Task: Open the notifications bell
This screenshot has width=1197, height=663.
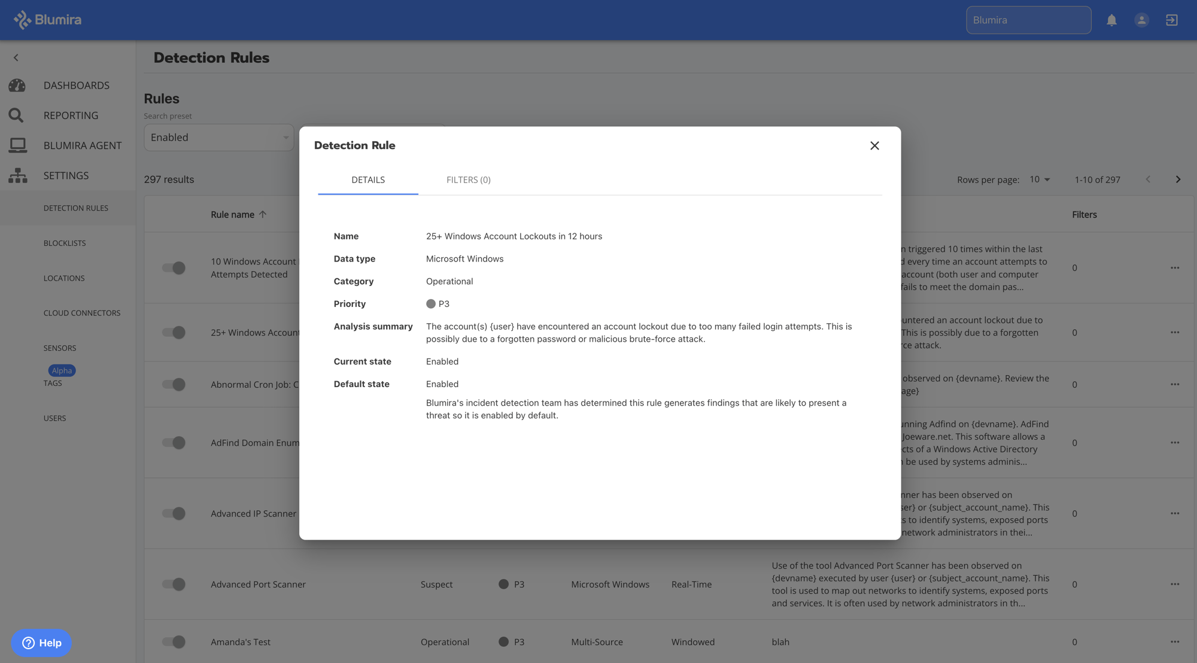Action: click(x=1111, y=20)
